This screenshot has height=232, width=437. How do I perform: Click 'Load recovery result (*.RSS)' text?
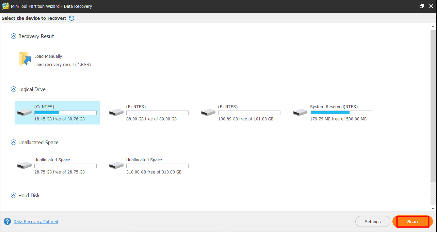tap(63, 64)
